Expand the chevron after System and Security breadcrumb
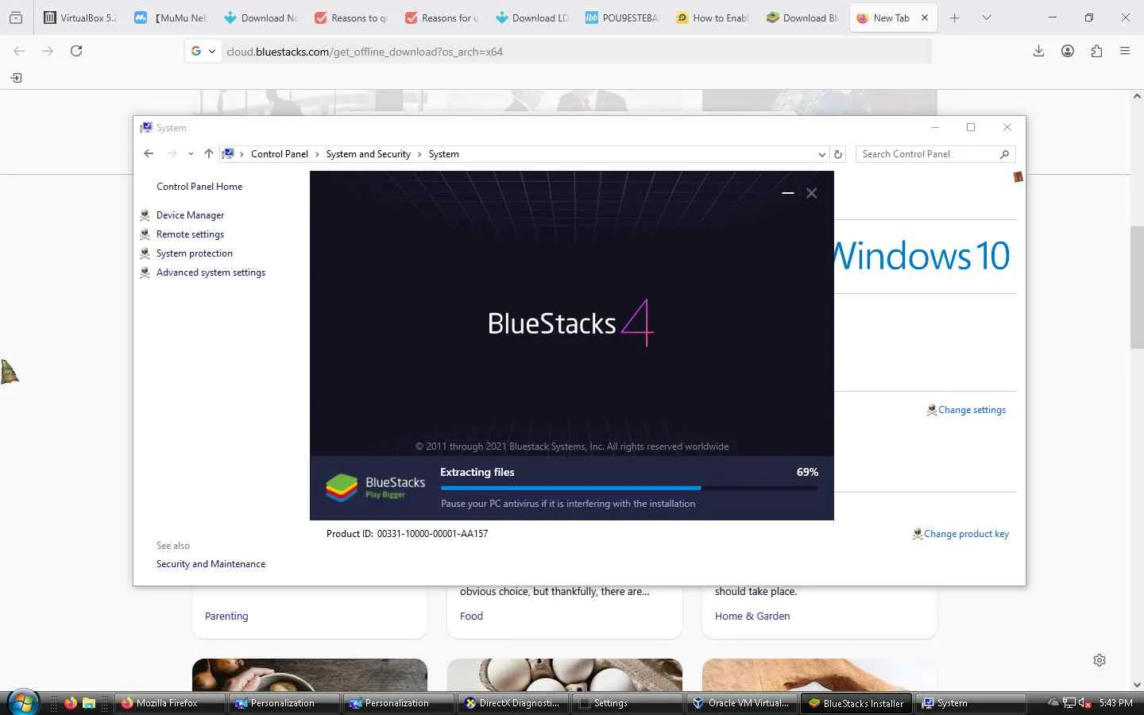This screenshot has height=715, width=1144. click(x=419, y=154)
